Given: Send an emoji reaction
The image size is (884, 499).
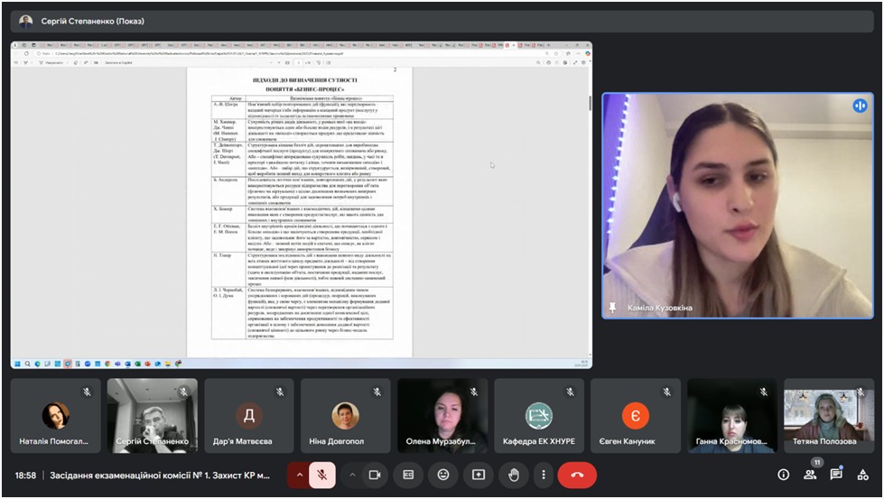Looking at the screenshot, I should tap(443, 475).
